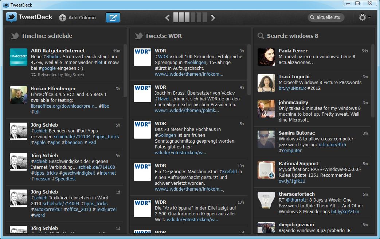Go to previous columns with left arrow

pyautogui.click(x=167, y=18)
